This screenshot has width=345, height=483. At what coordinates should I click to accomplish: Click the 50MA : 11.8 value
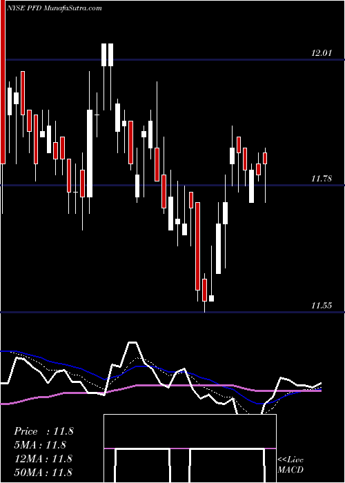tap(43, 472)
